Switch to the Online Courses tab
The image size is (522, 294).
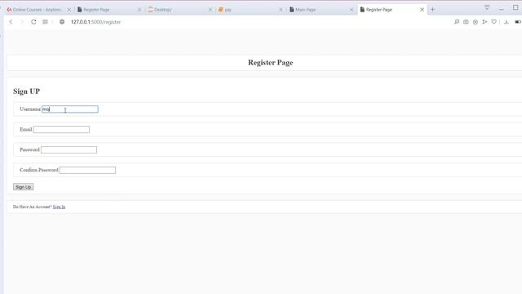37,10
